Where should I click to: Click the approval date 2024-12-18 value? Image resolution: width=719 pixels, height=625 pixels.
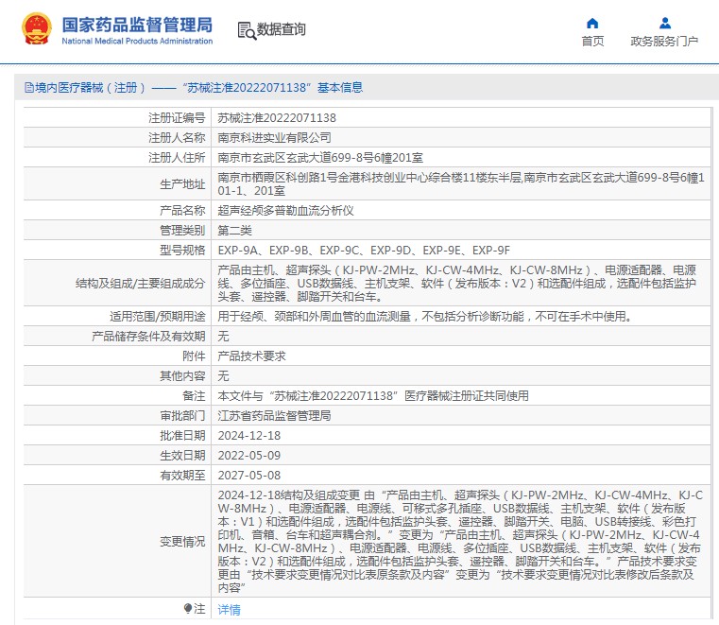click(249, 435)
